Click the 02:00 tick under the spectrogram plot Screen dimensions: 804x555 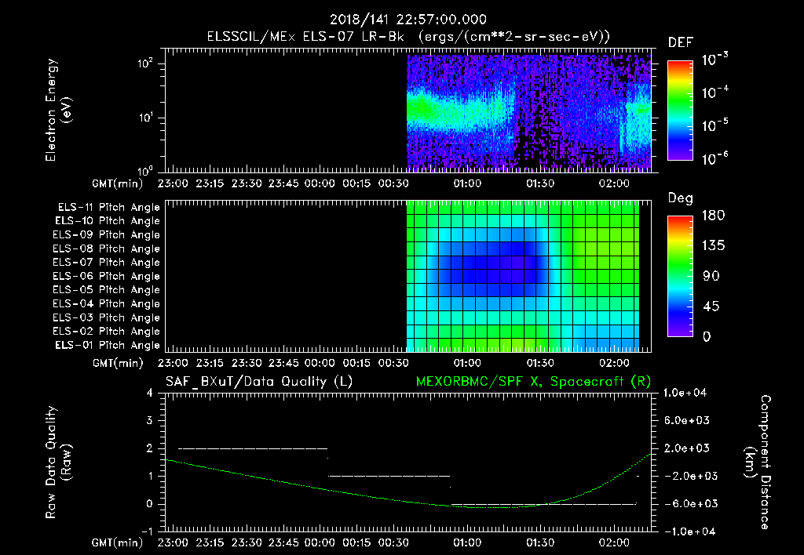[x=614, y=183]
